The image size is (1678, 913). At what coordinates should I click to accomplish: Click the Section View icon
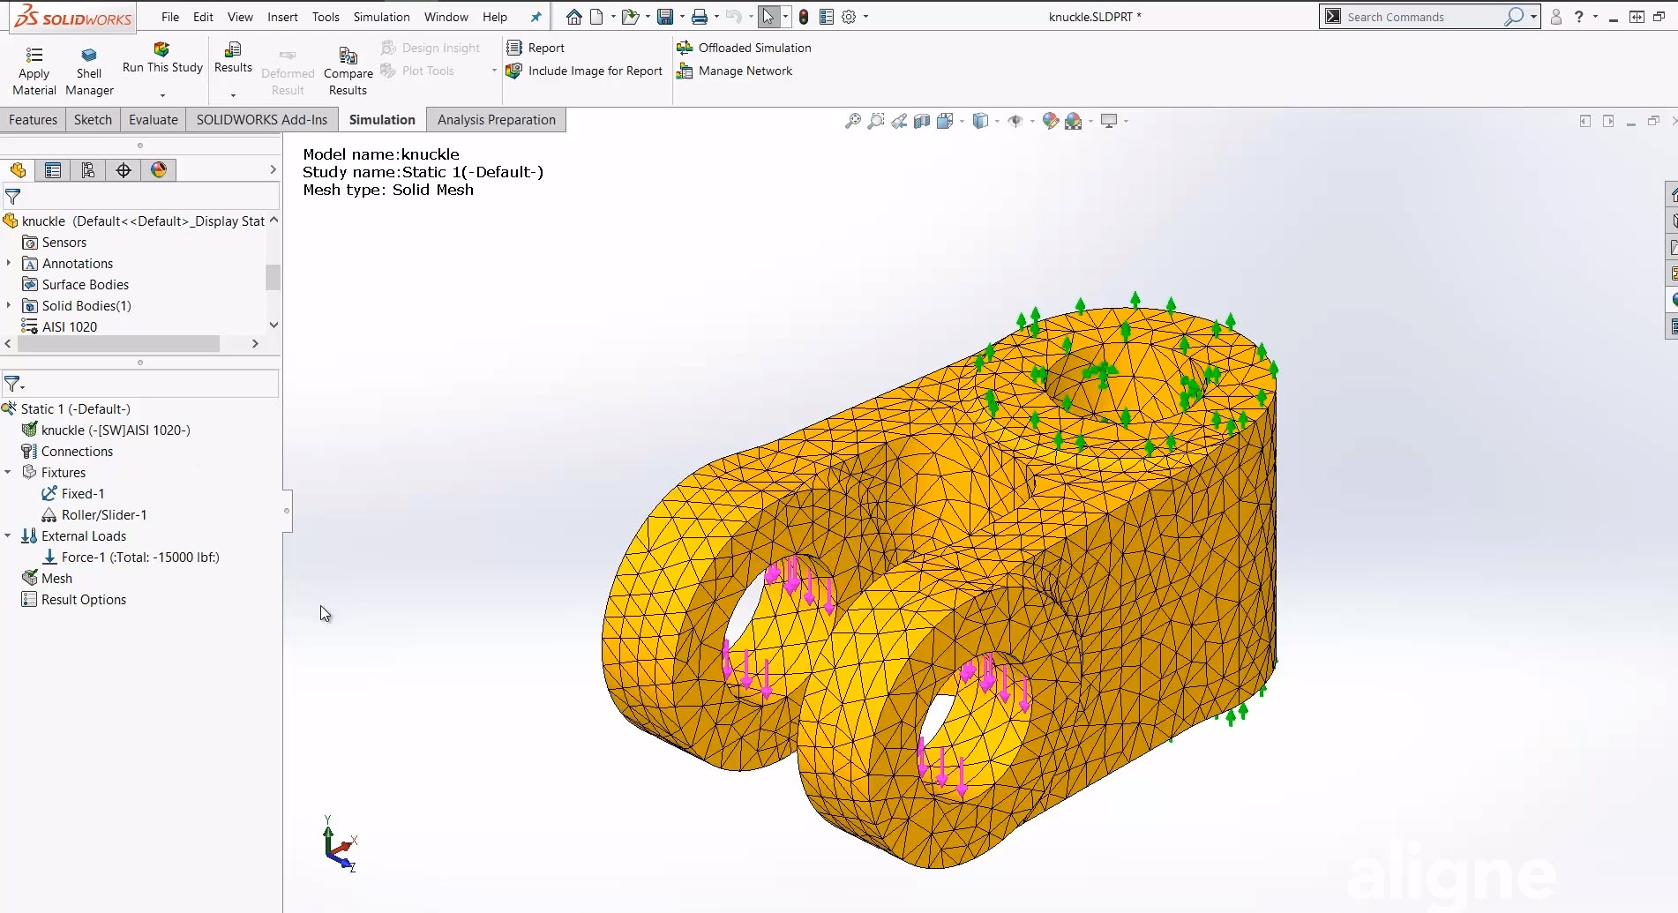[x=922, y=121]
